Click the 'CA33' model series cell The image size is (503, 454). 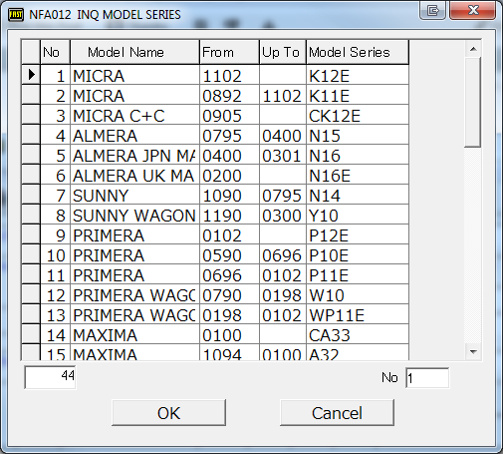coord(358,334)
